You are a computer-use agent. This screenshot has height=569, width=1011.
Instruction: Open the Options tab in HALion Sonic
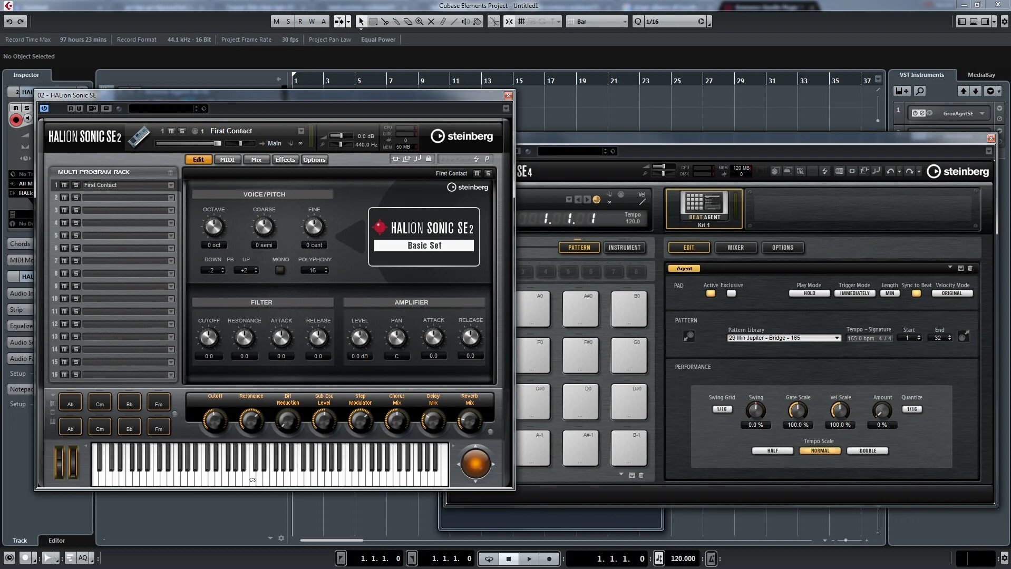[x=314, y=160]
